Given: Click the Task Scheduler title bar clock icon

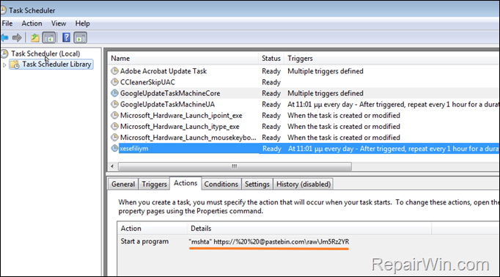Looking at the screenshot, I should pos(3,10).
